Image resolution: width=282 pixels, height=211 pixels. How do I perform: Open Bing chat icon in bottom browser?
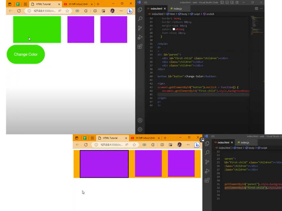pos(197,145)
